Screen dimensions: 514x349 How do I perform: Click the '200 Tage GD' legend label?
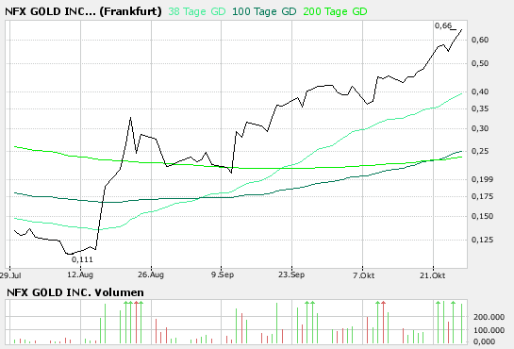(x=335, y=12)
